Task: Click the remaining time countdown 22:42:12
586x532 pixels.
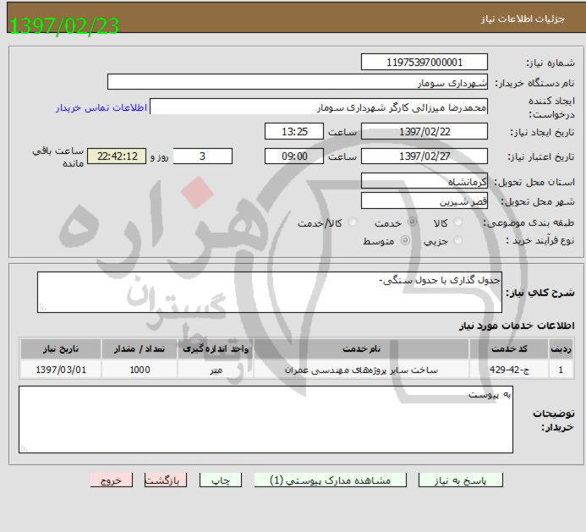Action: tap(117, 156)
